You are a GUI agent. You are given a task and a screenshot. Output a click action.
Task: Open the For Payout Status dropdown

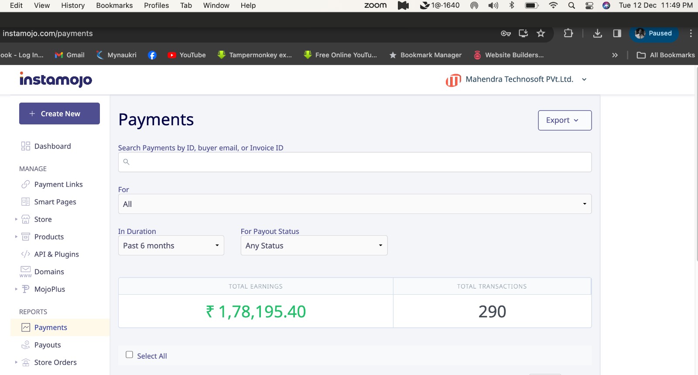point(314,246)
